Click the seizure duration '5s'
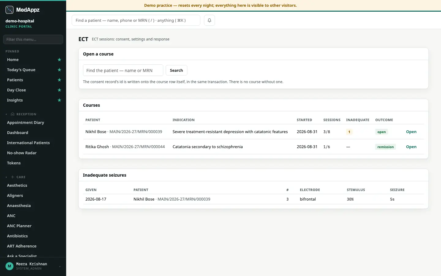 click(x=392, y=199)
